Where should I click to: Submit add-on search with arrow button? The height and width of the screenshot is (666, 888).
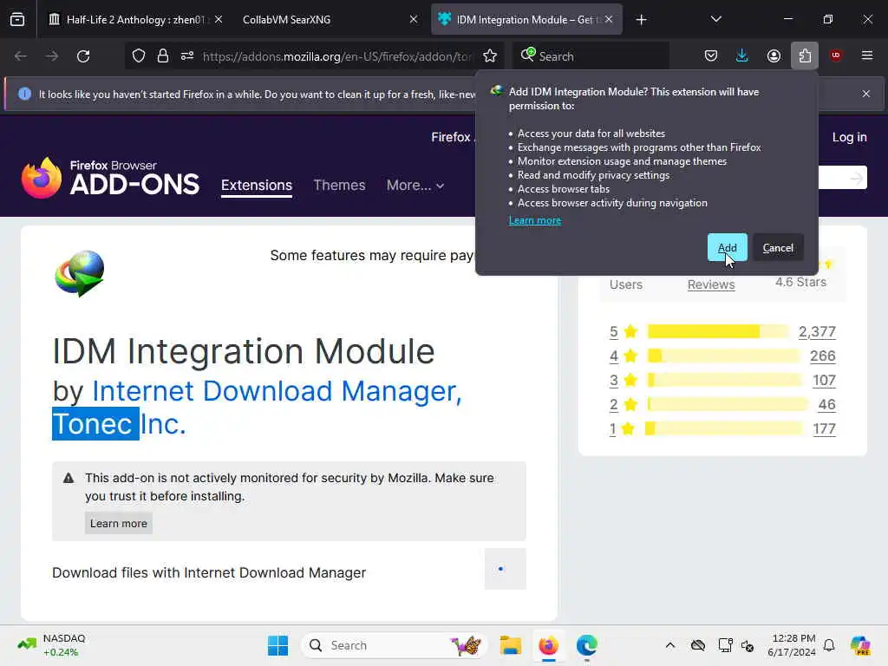856,179
